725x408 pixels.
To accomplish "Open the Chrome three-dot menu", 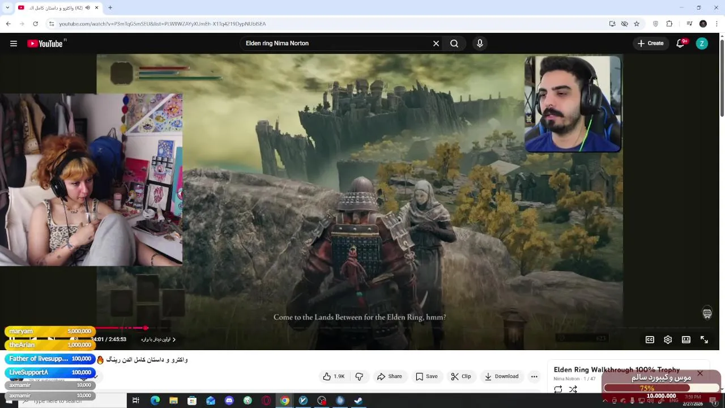I will [717, 24].
